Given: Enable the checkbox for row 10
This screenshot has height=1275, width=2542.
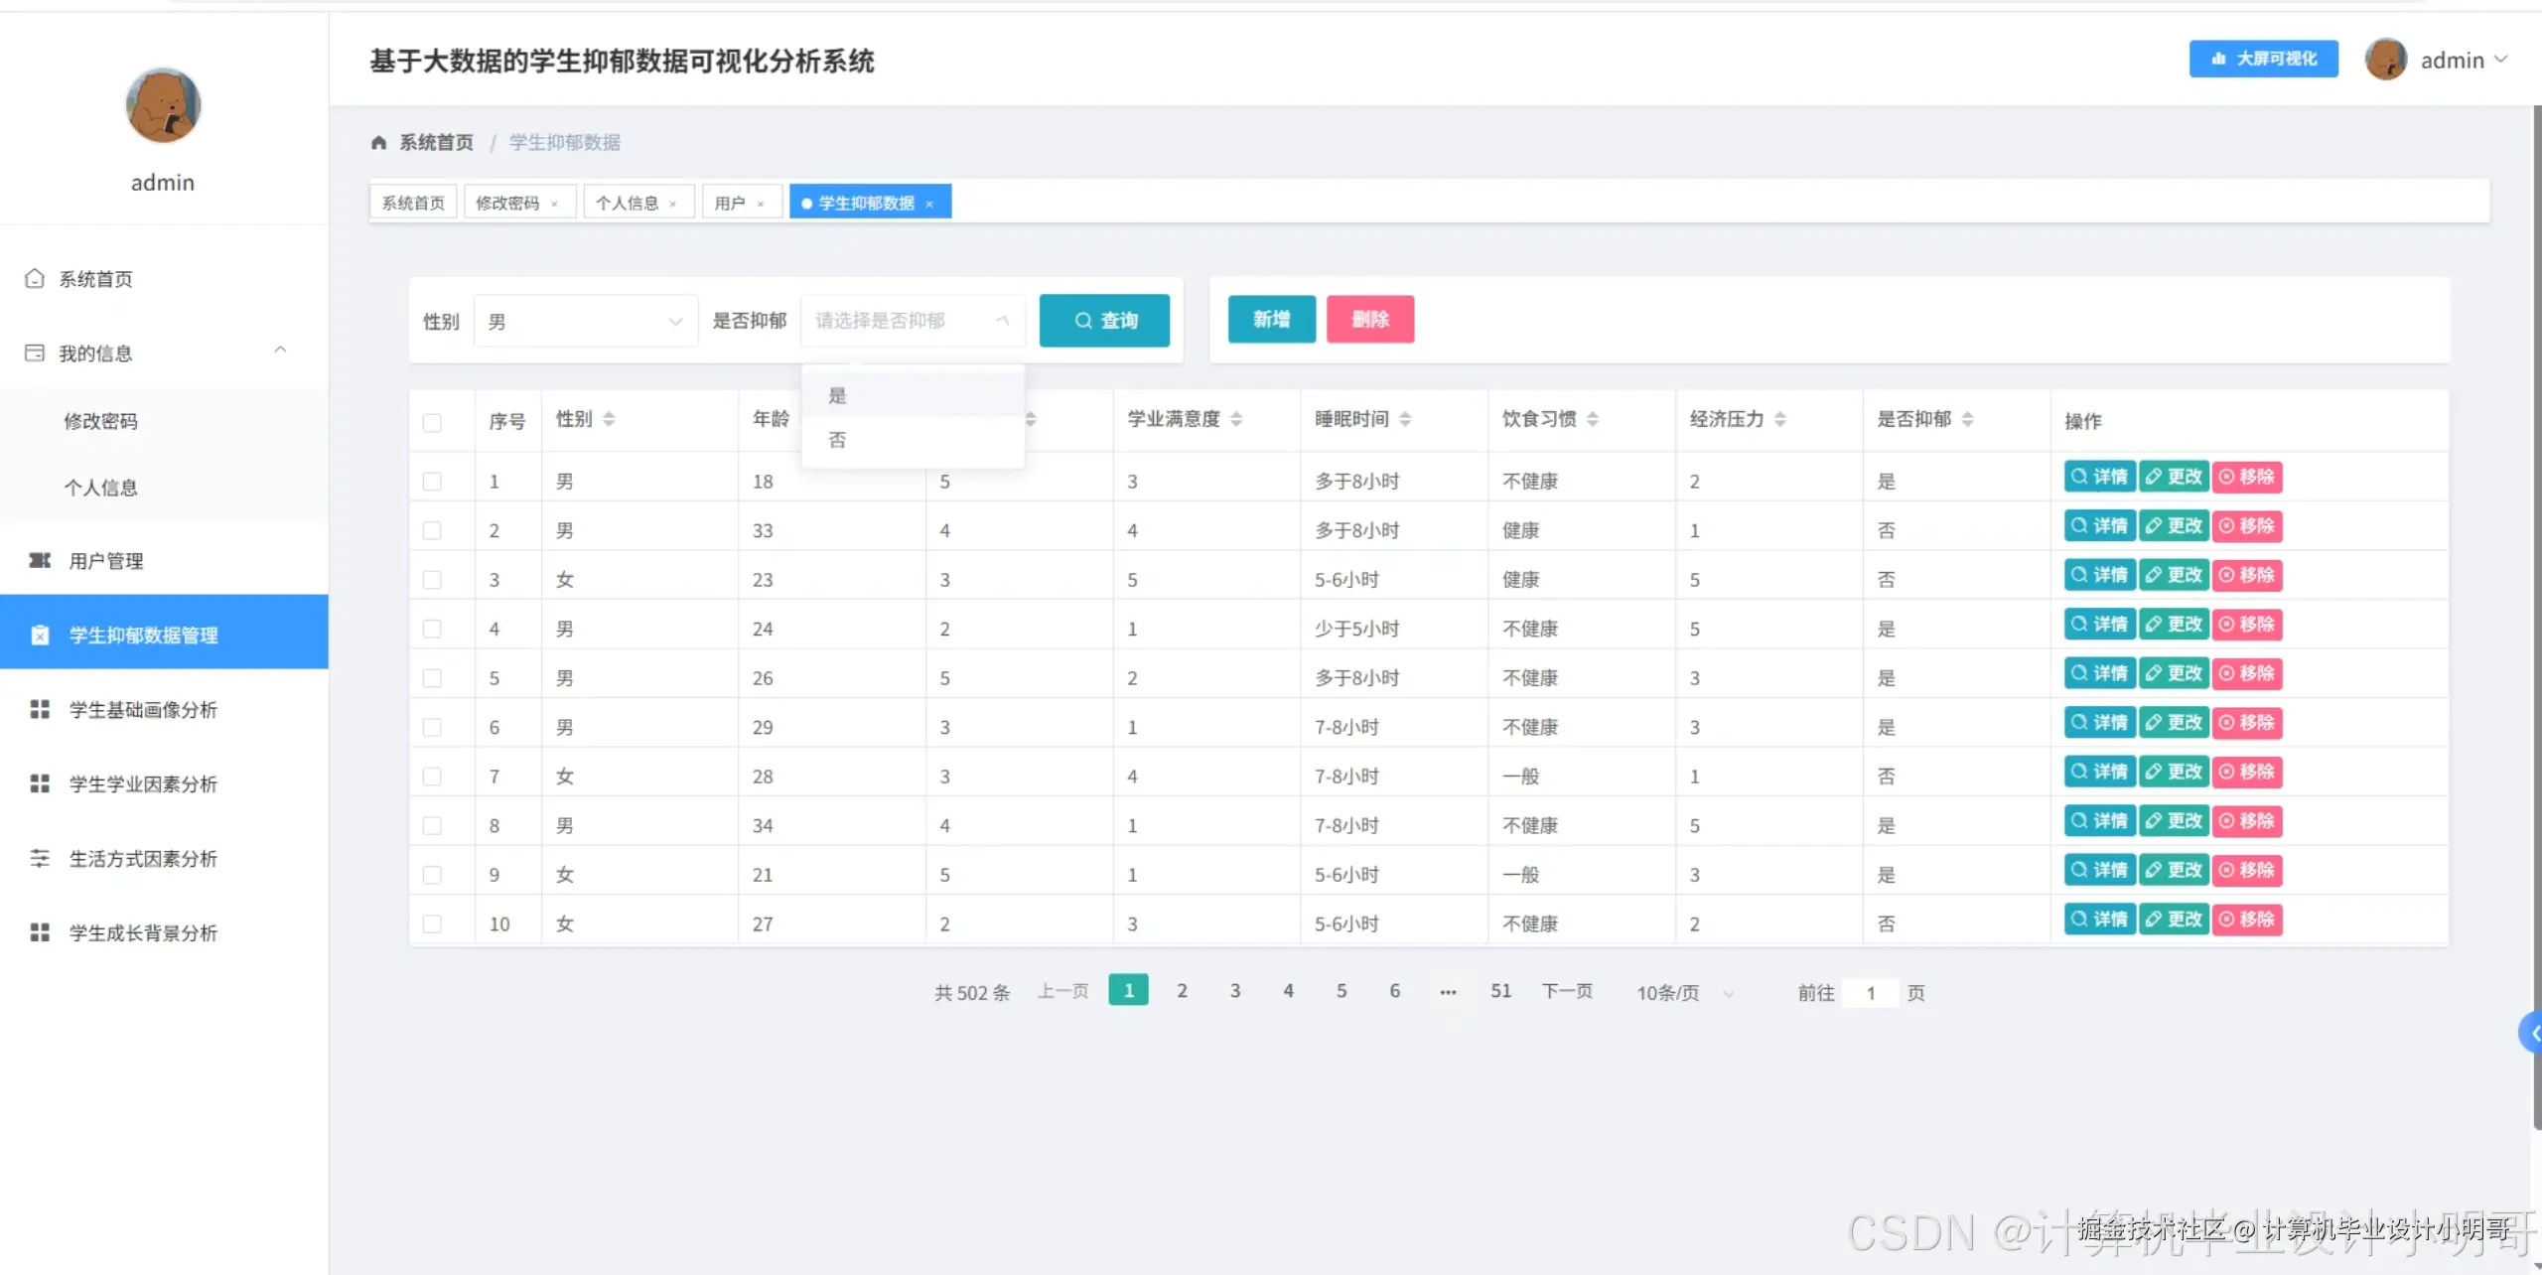Looking at the screenshot, I should pyautogui.click(x=432, y=922).
